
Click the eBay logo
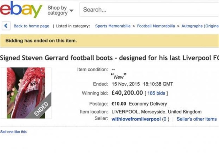point(21,10)
